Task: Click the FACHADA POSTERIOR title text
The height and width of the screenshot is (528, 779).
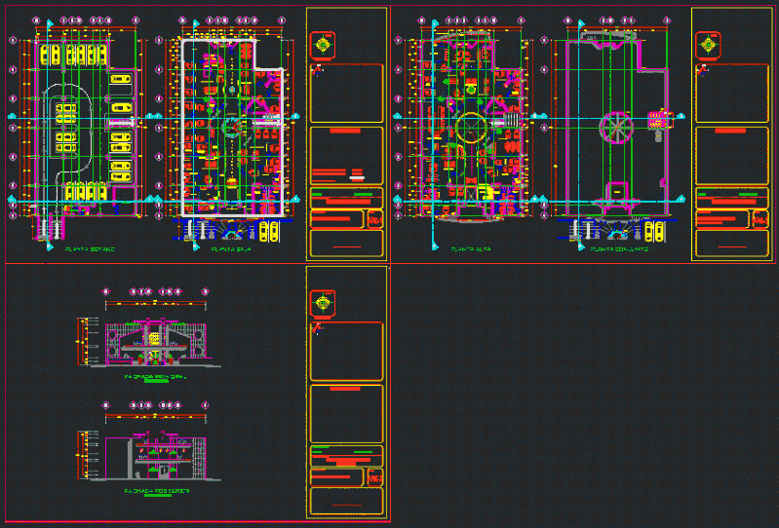Action: point(156,492)
